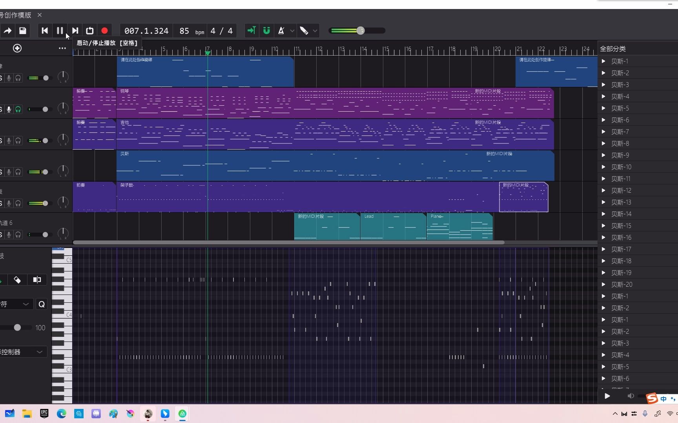Viewport: 678px width, 423px height.
Task: Select the eraser tool in the piano roll panel
Action: tap(17, 280)
